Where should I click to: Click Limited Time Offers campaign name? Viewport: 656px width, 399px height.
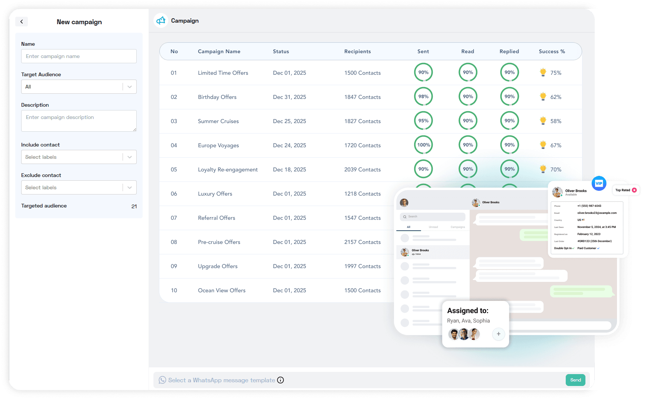[x=223, y=73]
